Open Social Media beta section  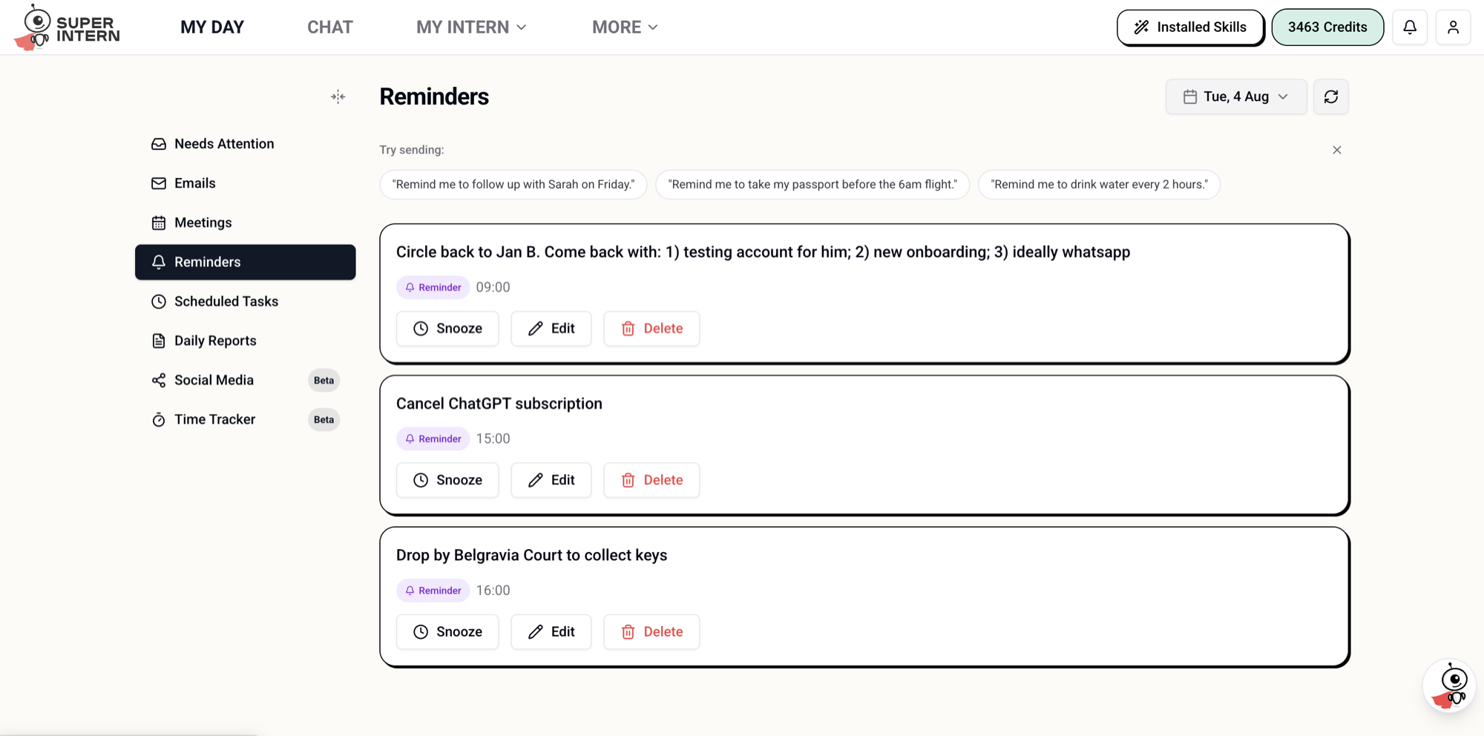click(x=245, y=380)
